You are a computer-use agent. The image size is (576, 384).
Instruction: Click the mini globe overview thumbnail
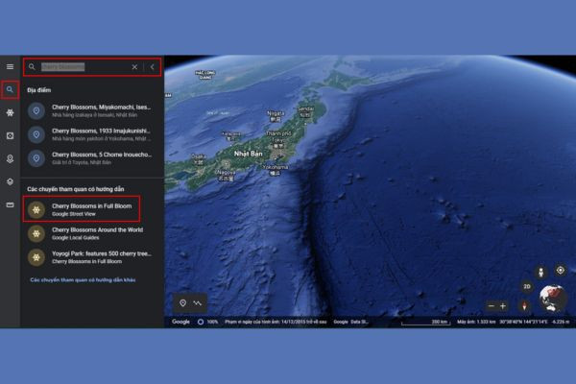pos(553,298)
